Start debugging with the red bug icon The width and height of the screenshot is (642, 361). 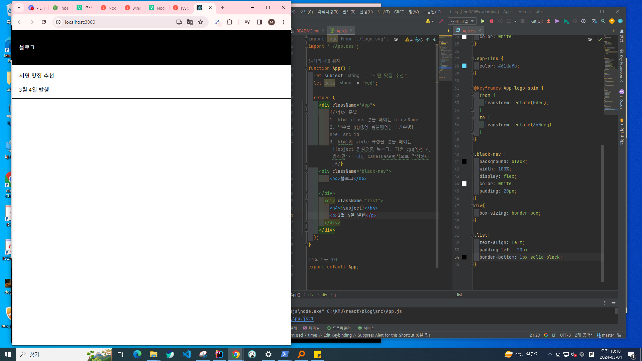[x=492, y=21]
